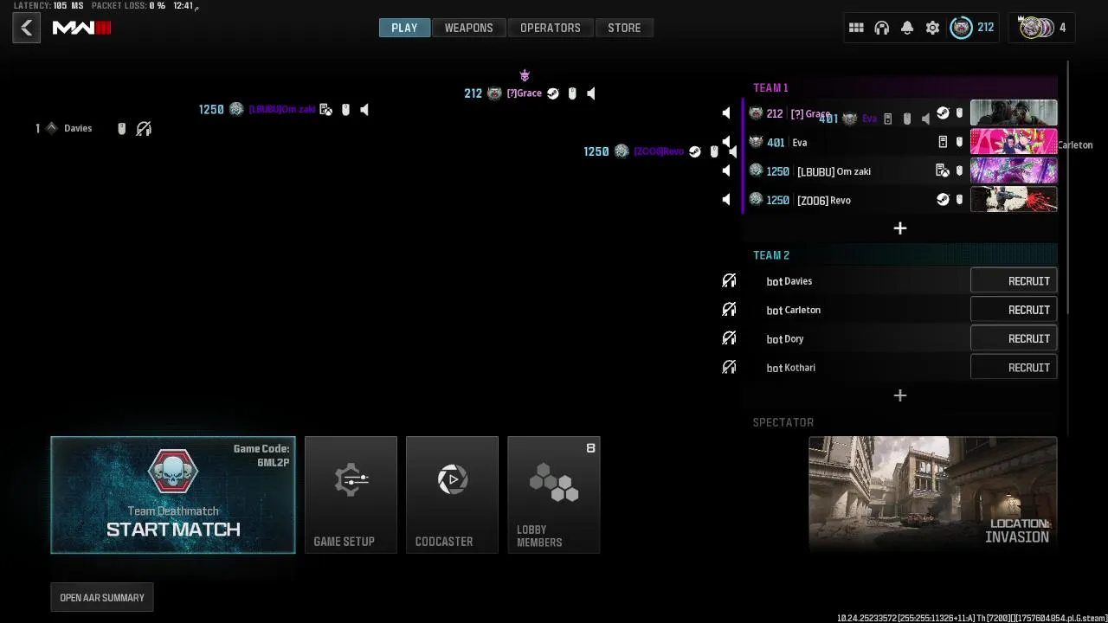Screen dimensions: 1108x623
Task: Open the notifications bell
Action: (x=906, y=28)
